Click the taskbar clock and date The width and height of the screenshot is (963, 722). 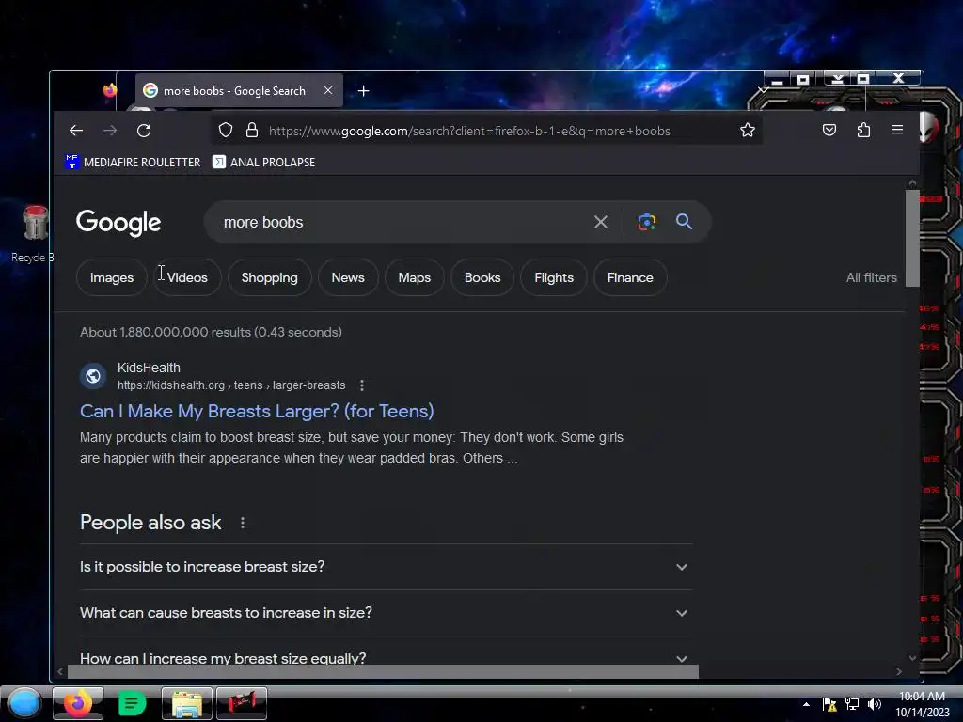(x=922, y=704)
